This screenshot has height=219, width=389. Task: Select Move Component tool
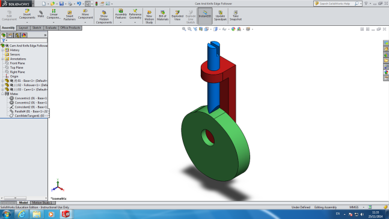[85, 14]
